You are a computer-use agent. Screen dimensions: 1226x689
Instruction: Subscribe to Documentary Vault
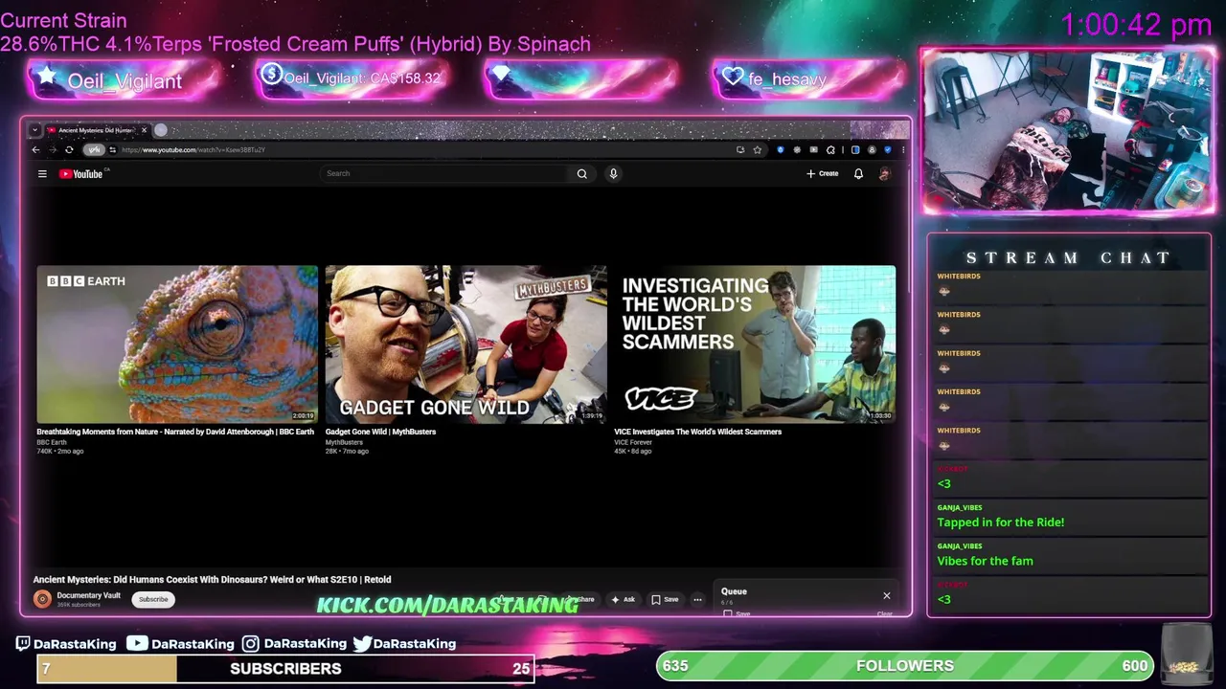(153, 599)
